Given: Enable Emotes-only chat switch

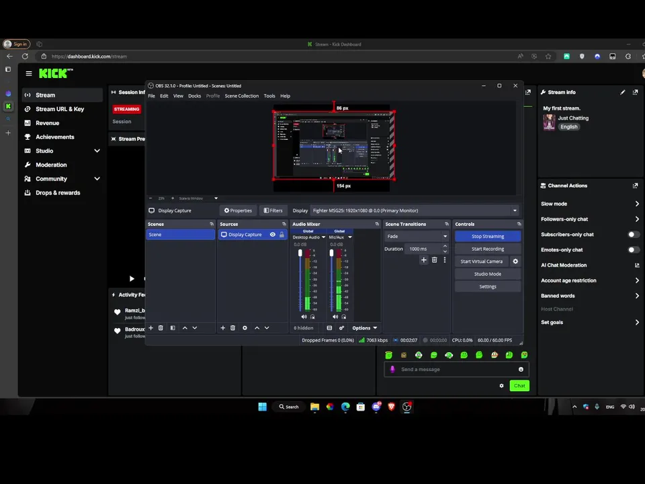Looking at the screenshot, I should click(634, 250).
